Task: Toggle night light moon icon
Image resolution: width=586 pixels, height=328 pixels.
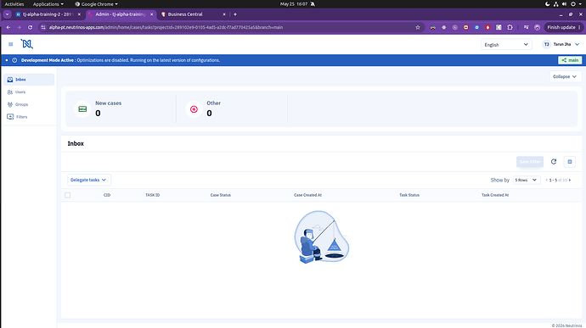Action: [548, 4]
